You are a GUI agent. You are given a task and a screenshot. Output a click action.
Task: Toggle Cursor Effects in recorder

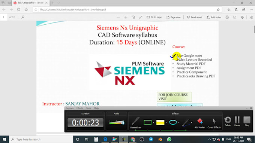coord(214,123)
